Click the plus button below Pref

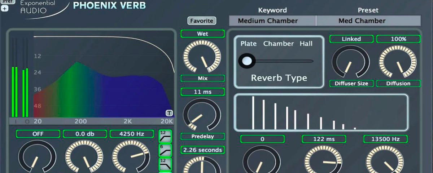click(4, 8)
